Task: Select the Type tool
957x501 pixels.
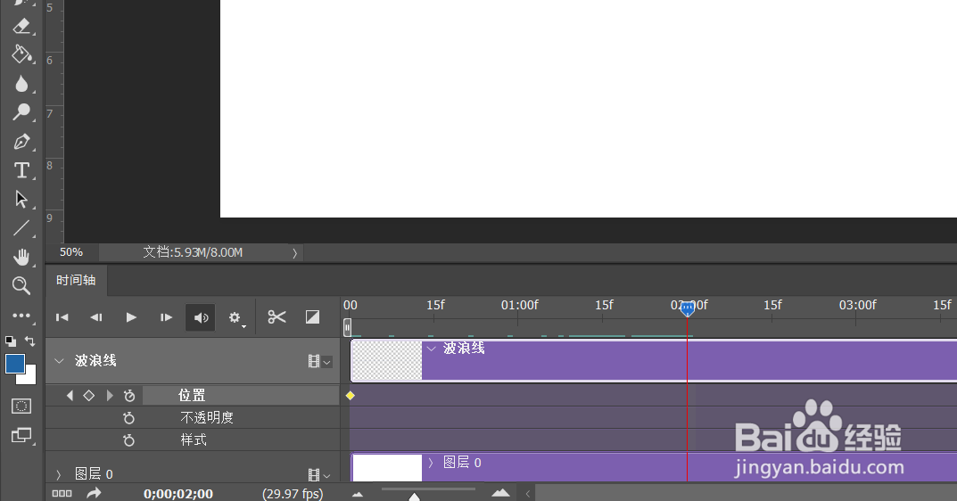Action: (x=21, y=170)
